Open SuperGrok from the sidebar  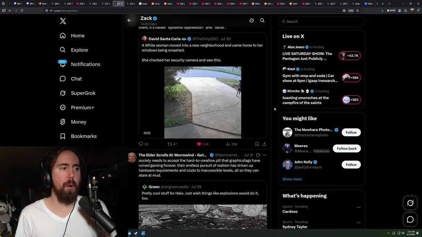tap(77, 93)
